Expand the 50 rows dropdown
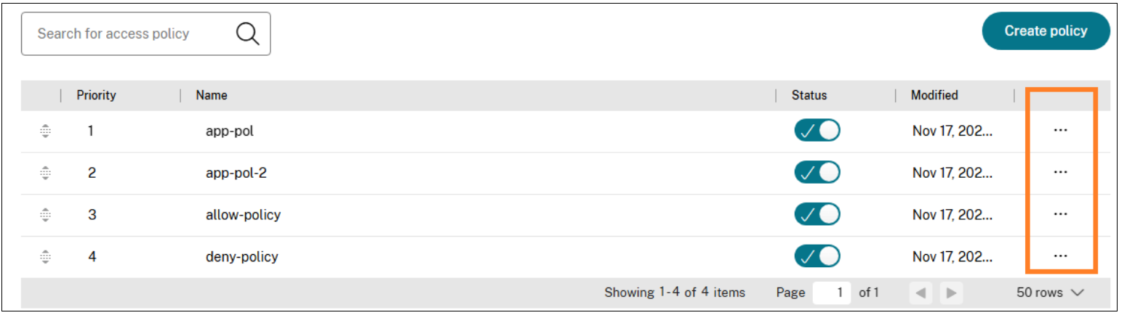Screen dimensions: 1127x318 point(1051,293)
